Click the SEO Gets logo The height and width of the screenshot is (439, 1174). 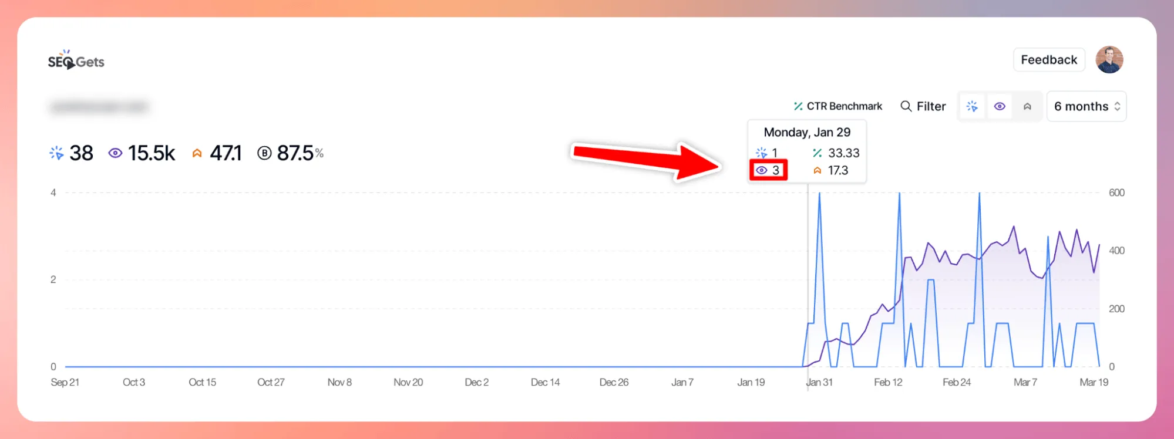point(76,60)
